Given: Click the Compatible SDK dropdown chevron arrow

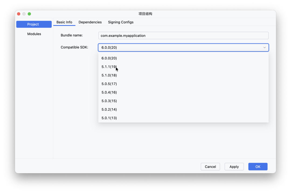Looking at the screenshot, I should click(265, 48).
